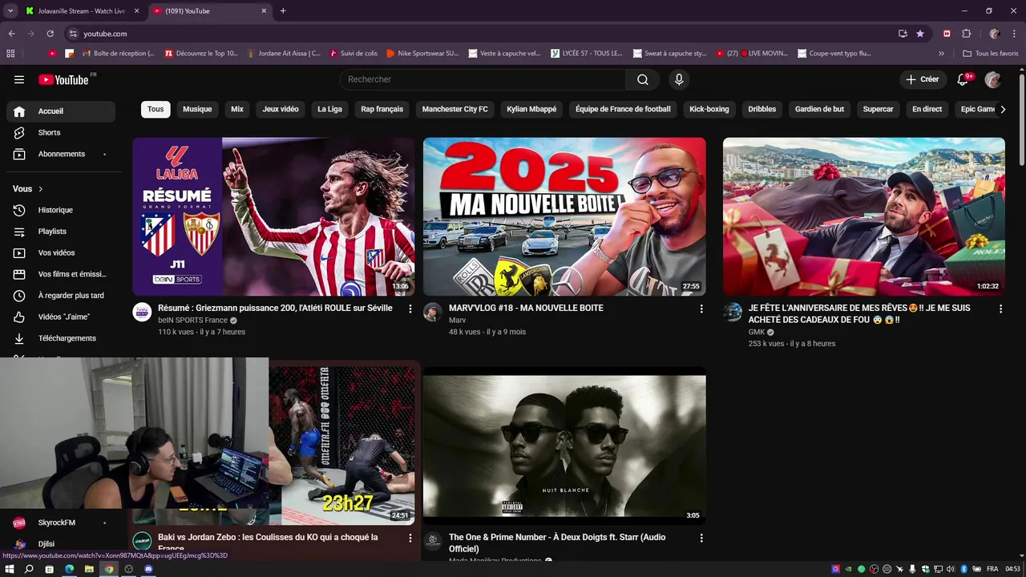
Task: Select the Jeux vidéo filter chip
Action: (281, 109)
